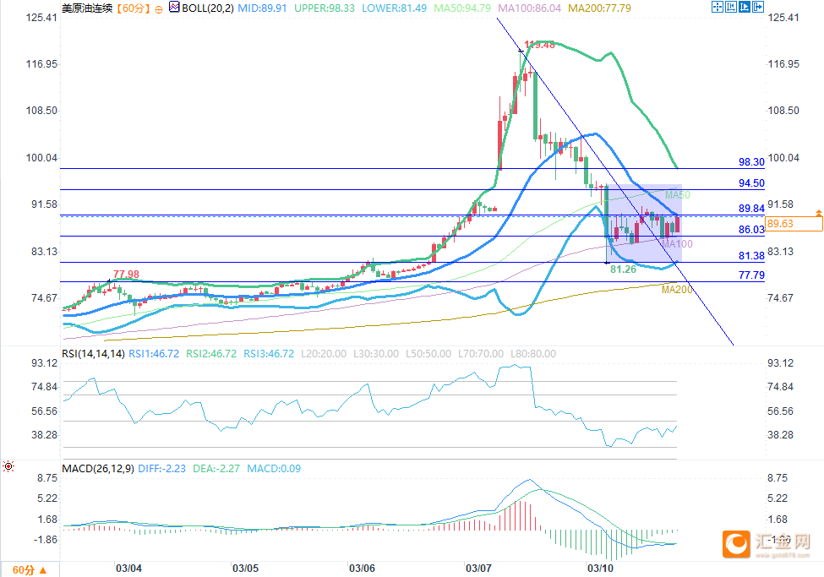Viewport: 824px width, 577px height.
Task: Click the LOWER:81.49 value
Action: point(394,8)
